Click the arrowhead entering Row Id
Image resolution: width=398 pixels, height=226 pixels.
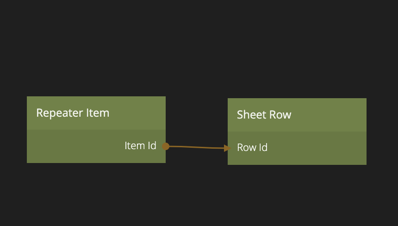pyautogui.click(x=227, y=148)
